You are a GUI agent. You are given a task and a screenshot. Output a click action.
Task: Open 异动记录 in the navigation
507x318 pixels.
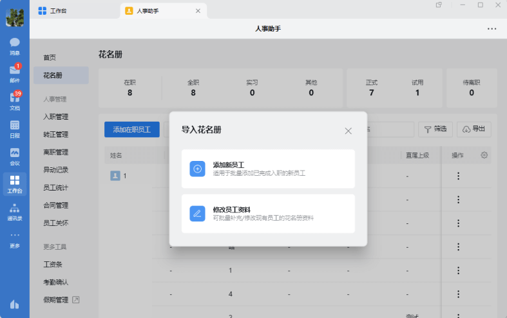[x=55, y=170]
